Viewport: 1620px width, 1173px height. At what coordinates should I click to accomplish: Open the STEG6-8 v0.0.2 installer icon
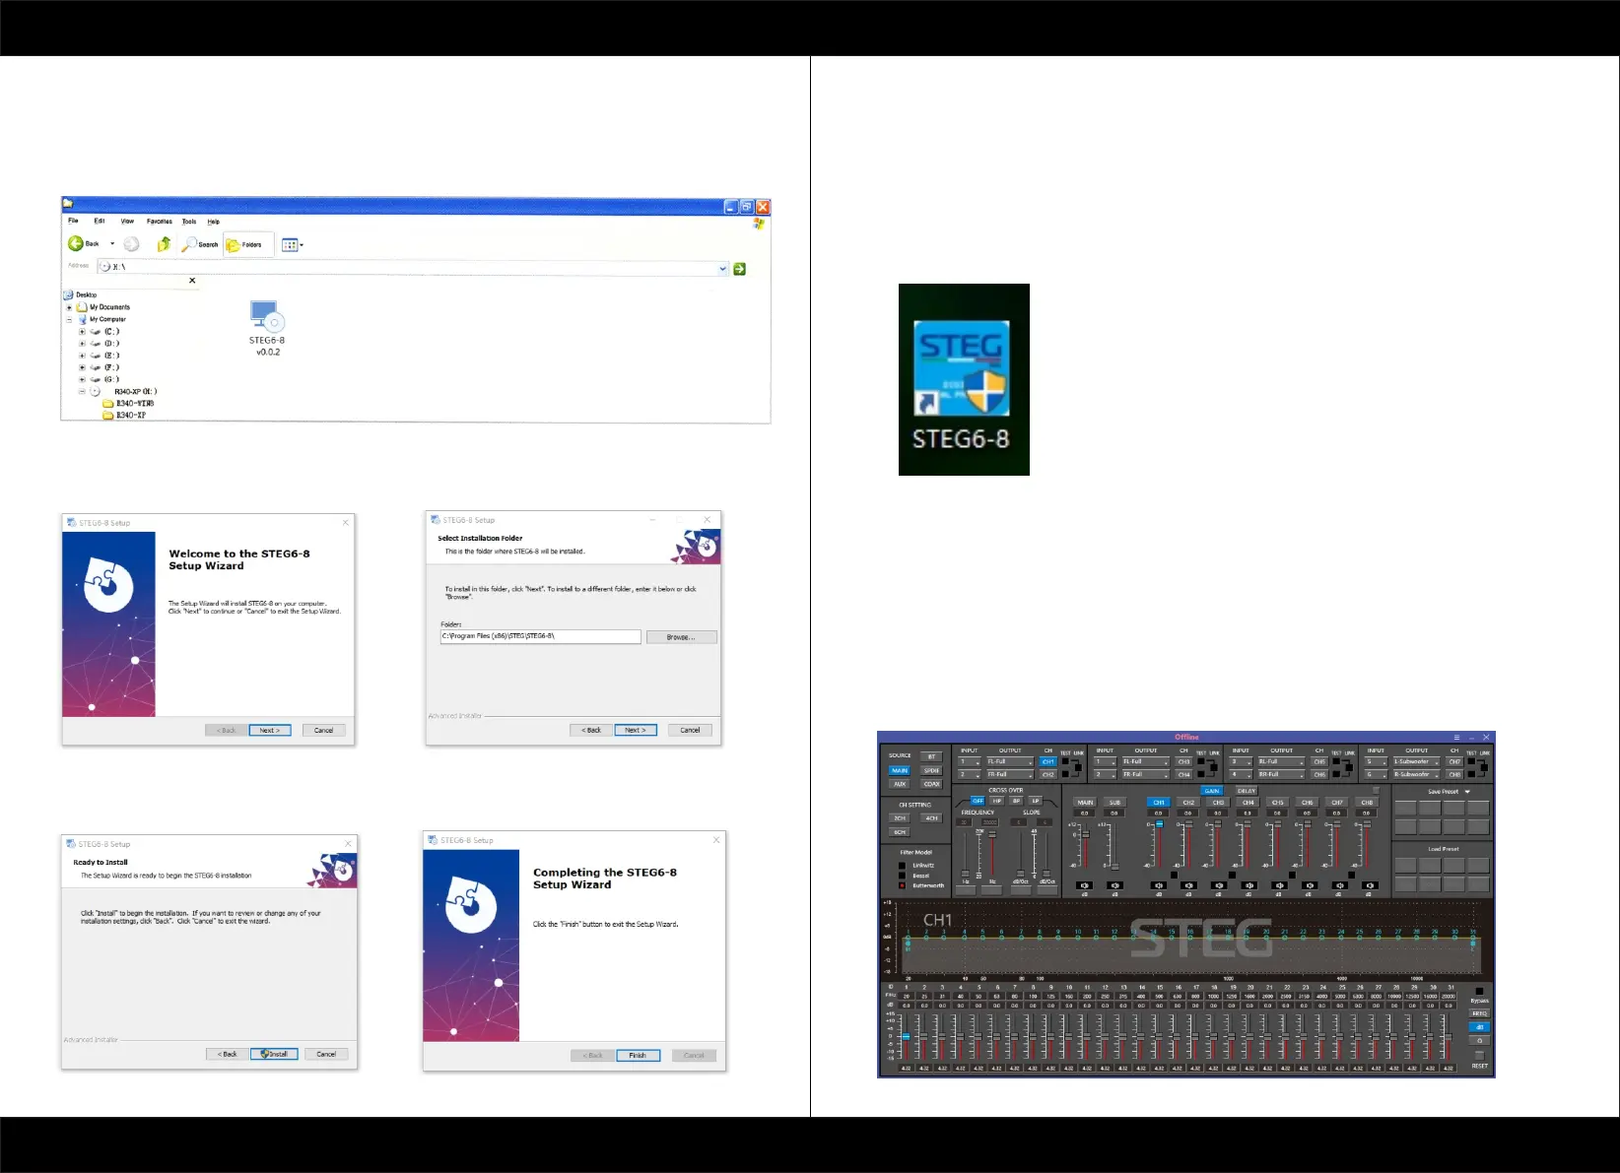coord(266,317)
